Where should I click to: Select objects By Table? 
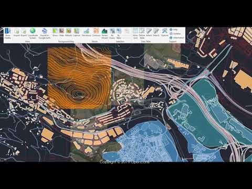coord(119,34)
